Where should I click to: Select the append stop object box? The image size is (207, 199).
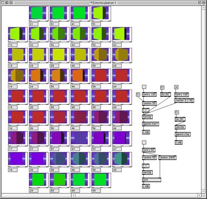(183, 134)
